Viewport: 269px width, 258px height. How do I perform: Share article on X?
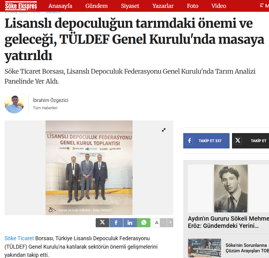(x=102, y=223)
